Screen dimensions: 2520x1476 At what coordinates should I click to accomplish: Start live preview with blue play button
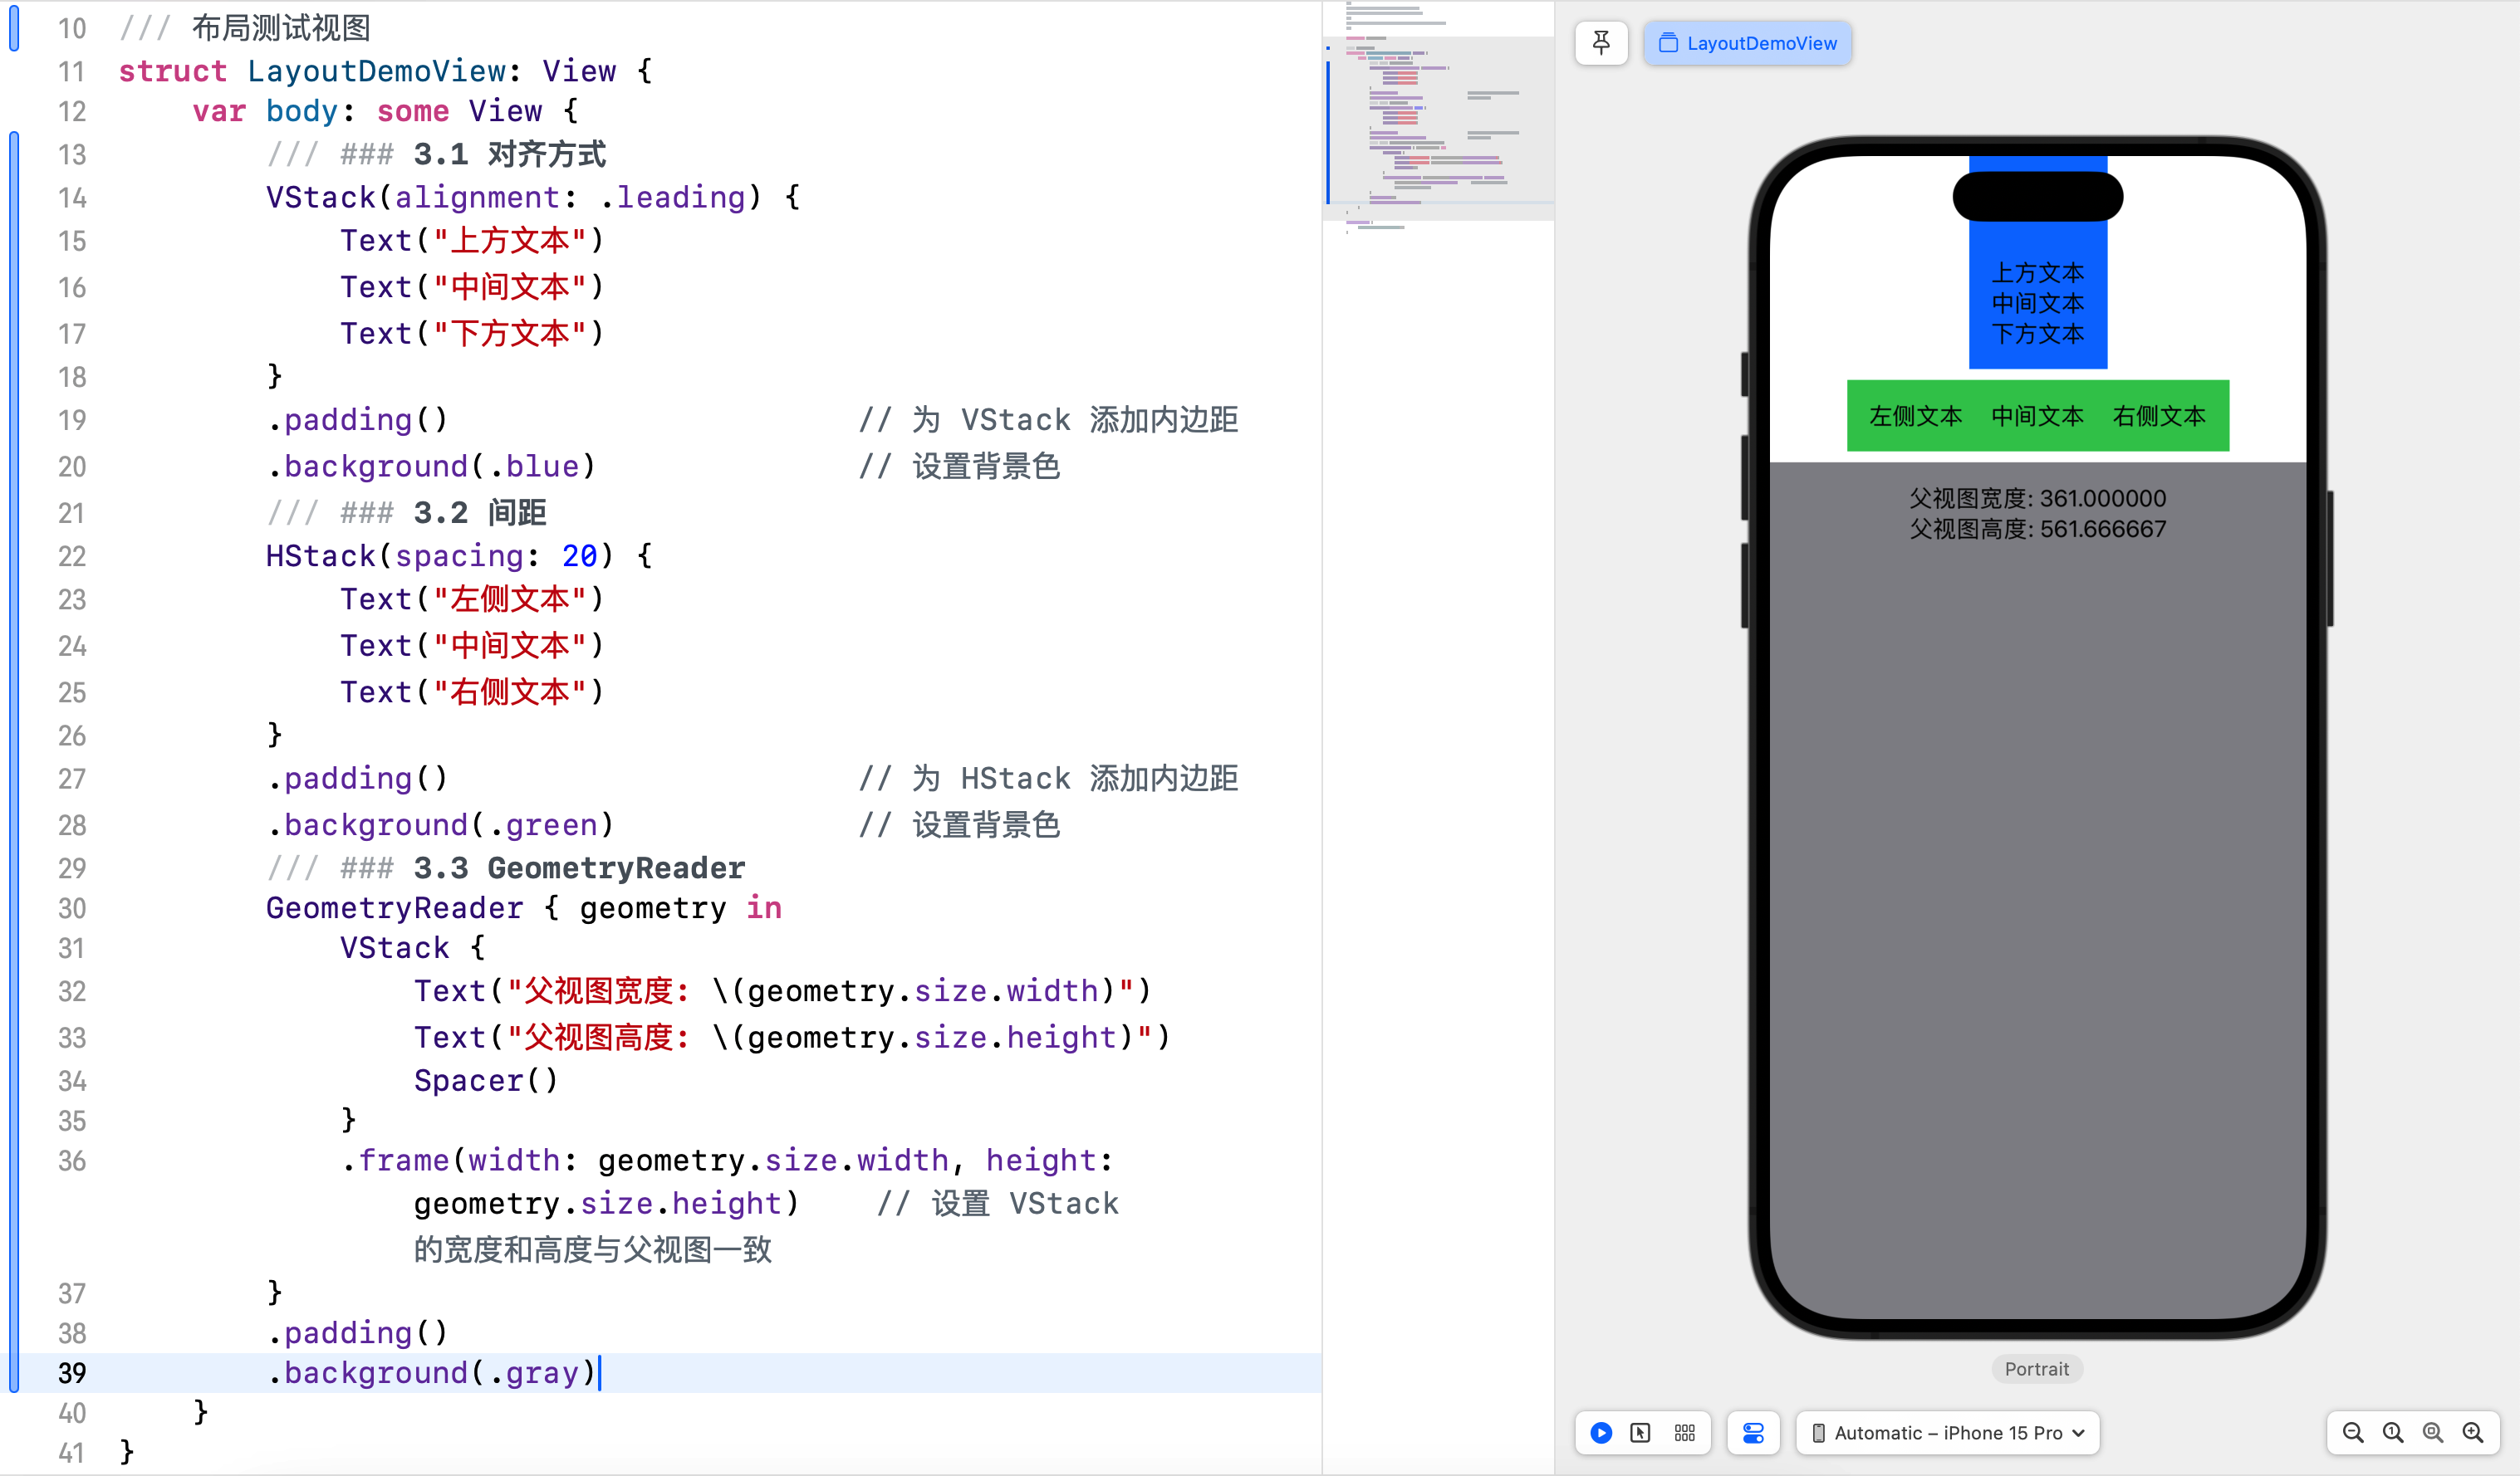(1601, 1432)
